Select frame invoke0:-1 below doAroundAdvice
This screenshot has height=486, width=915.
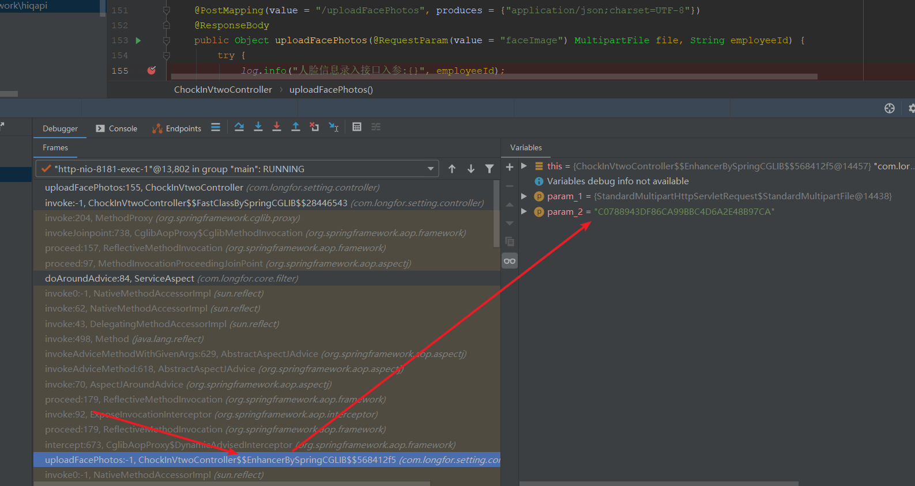pyautogui.click(x=267, y=293)
